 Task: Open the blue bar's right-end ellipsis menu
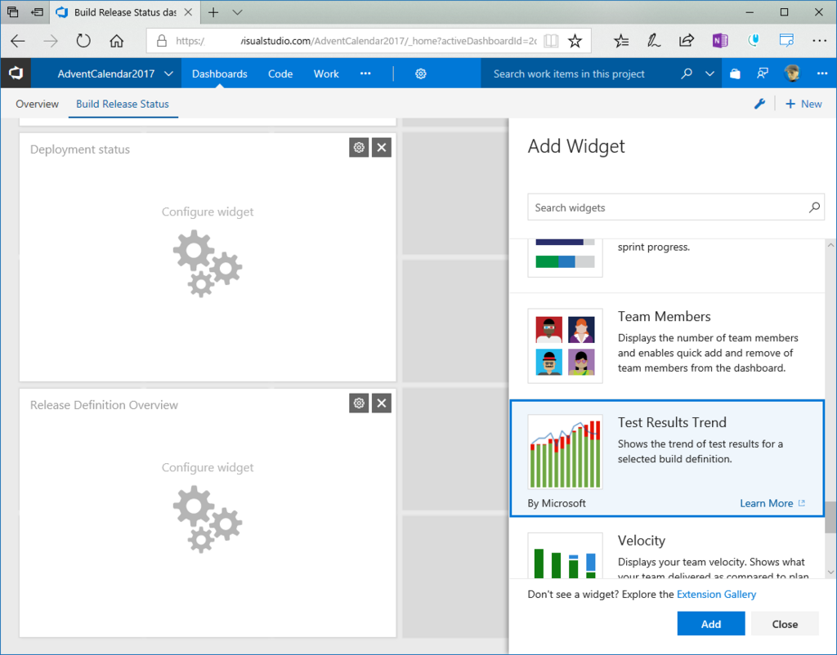822,74
